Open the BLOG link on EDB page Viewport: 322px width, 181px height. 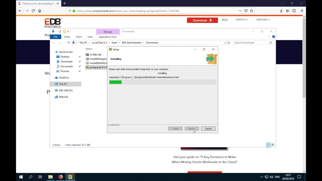[225, 20]
